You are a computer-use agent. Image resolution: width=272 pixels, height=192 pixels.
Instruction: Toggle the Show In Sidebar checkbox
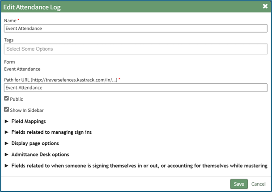(6, 110)
